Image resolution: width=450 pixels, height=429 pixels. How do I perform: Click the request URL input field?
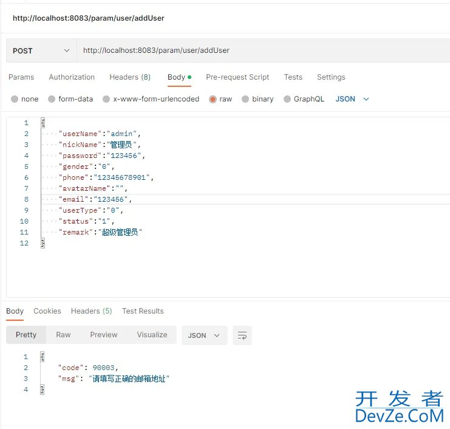pyautogui.click(x=263, y=50)
